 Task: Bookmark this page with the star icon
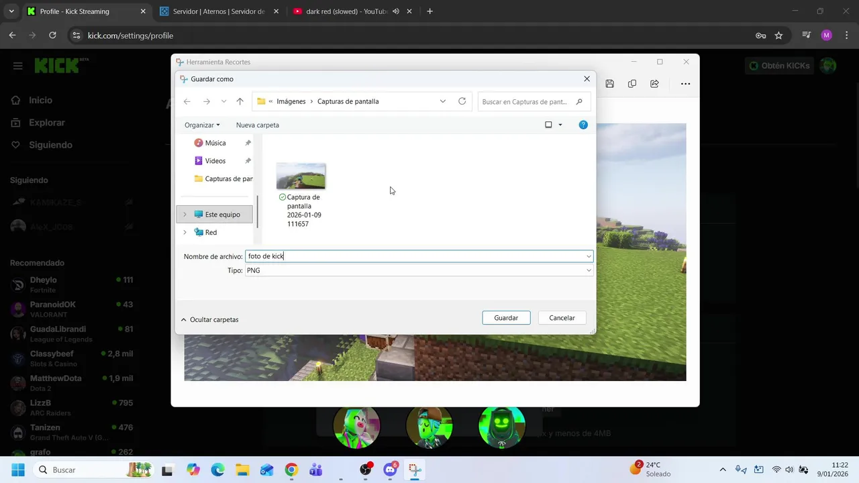[x=778, y=36]
